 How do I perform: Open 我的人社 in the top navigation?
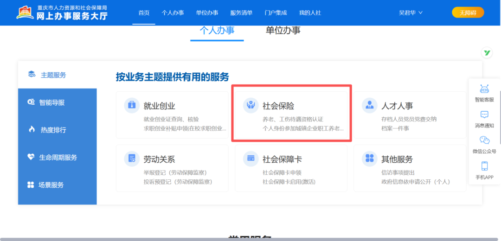[310, 13]
